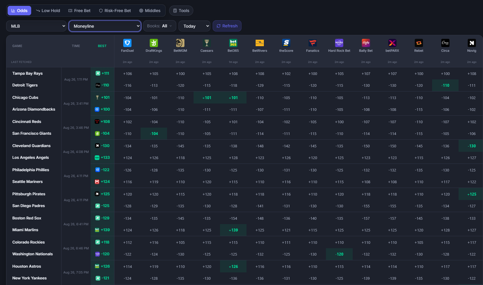The width and height of the screenshot is (483, 285).
Task: Open the Today date dropdown
Action: pyautogui.click(x=194, y=26)
